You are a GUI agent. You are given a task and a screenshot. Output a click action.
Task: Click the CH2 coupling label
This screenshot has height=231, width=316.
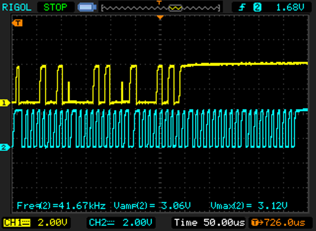(102, 223)
